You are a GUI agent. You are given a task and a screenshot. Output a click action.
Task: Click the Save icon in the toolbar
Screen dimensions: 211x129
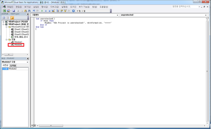[x=13, y=11]
